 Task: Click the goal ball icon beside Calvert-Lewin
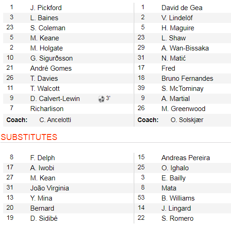(x=101, y=99)
